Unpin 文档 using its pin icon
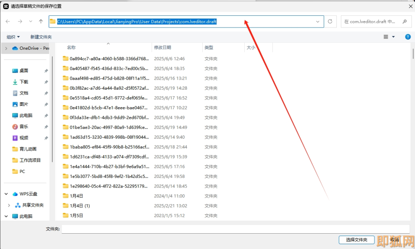 [x=46, y=93]
